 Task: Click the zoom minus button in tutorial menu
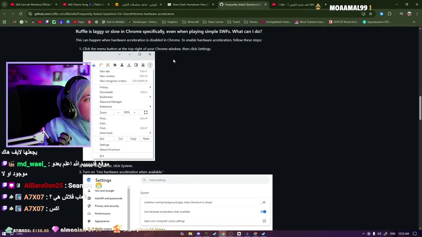[118, 113]
